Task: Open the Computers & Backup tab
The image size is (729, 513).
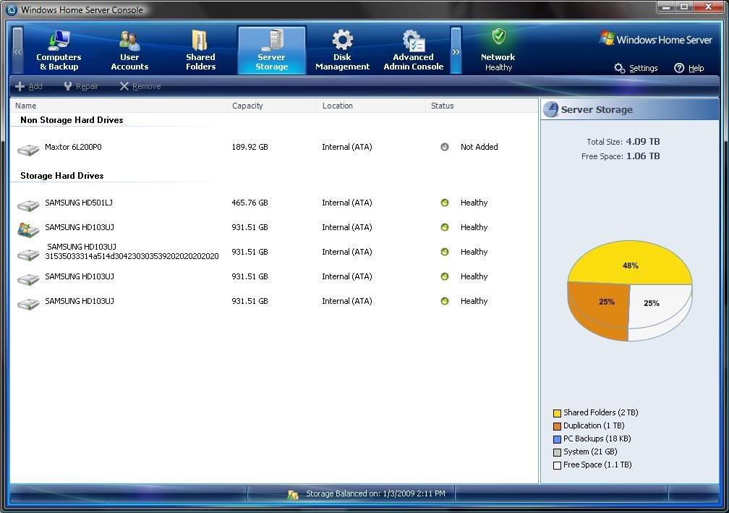Action: 59,50
